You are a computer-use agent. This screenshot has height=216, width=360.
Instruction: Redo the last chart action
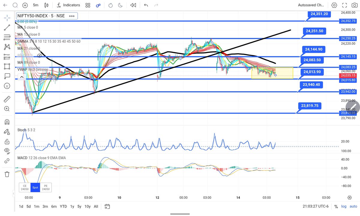[x=156, y=5]
